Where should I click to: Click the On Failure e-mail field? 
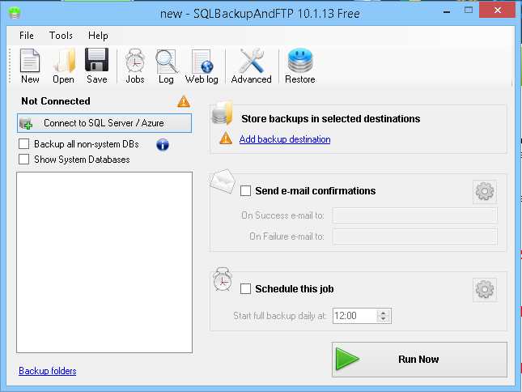[x=415, y=236]
